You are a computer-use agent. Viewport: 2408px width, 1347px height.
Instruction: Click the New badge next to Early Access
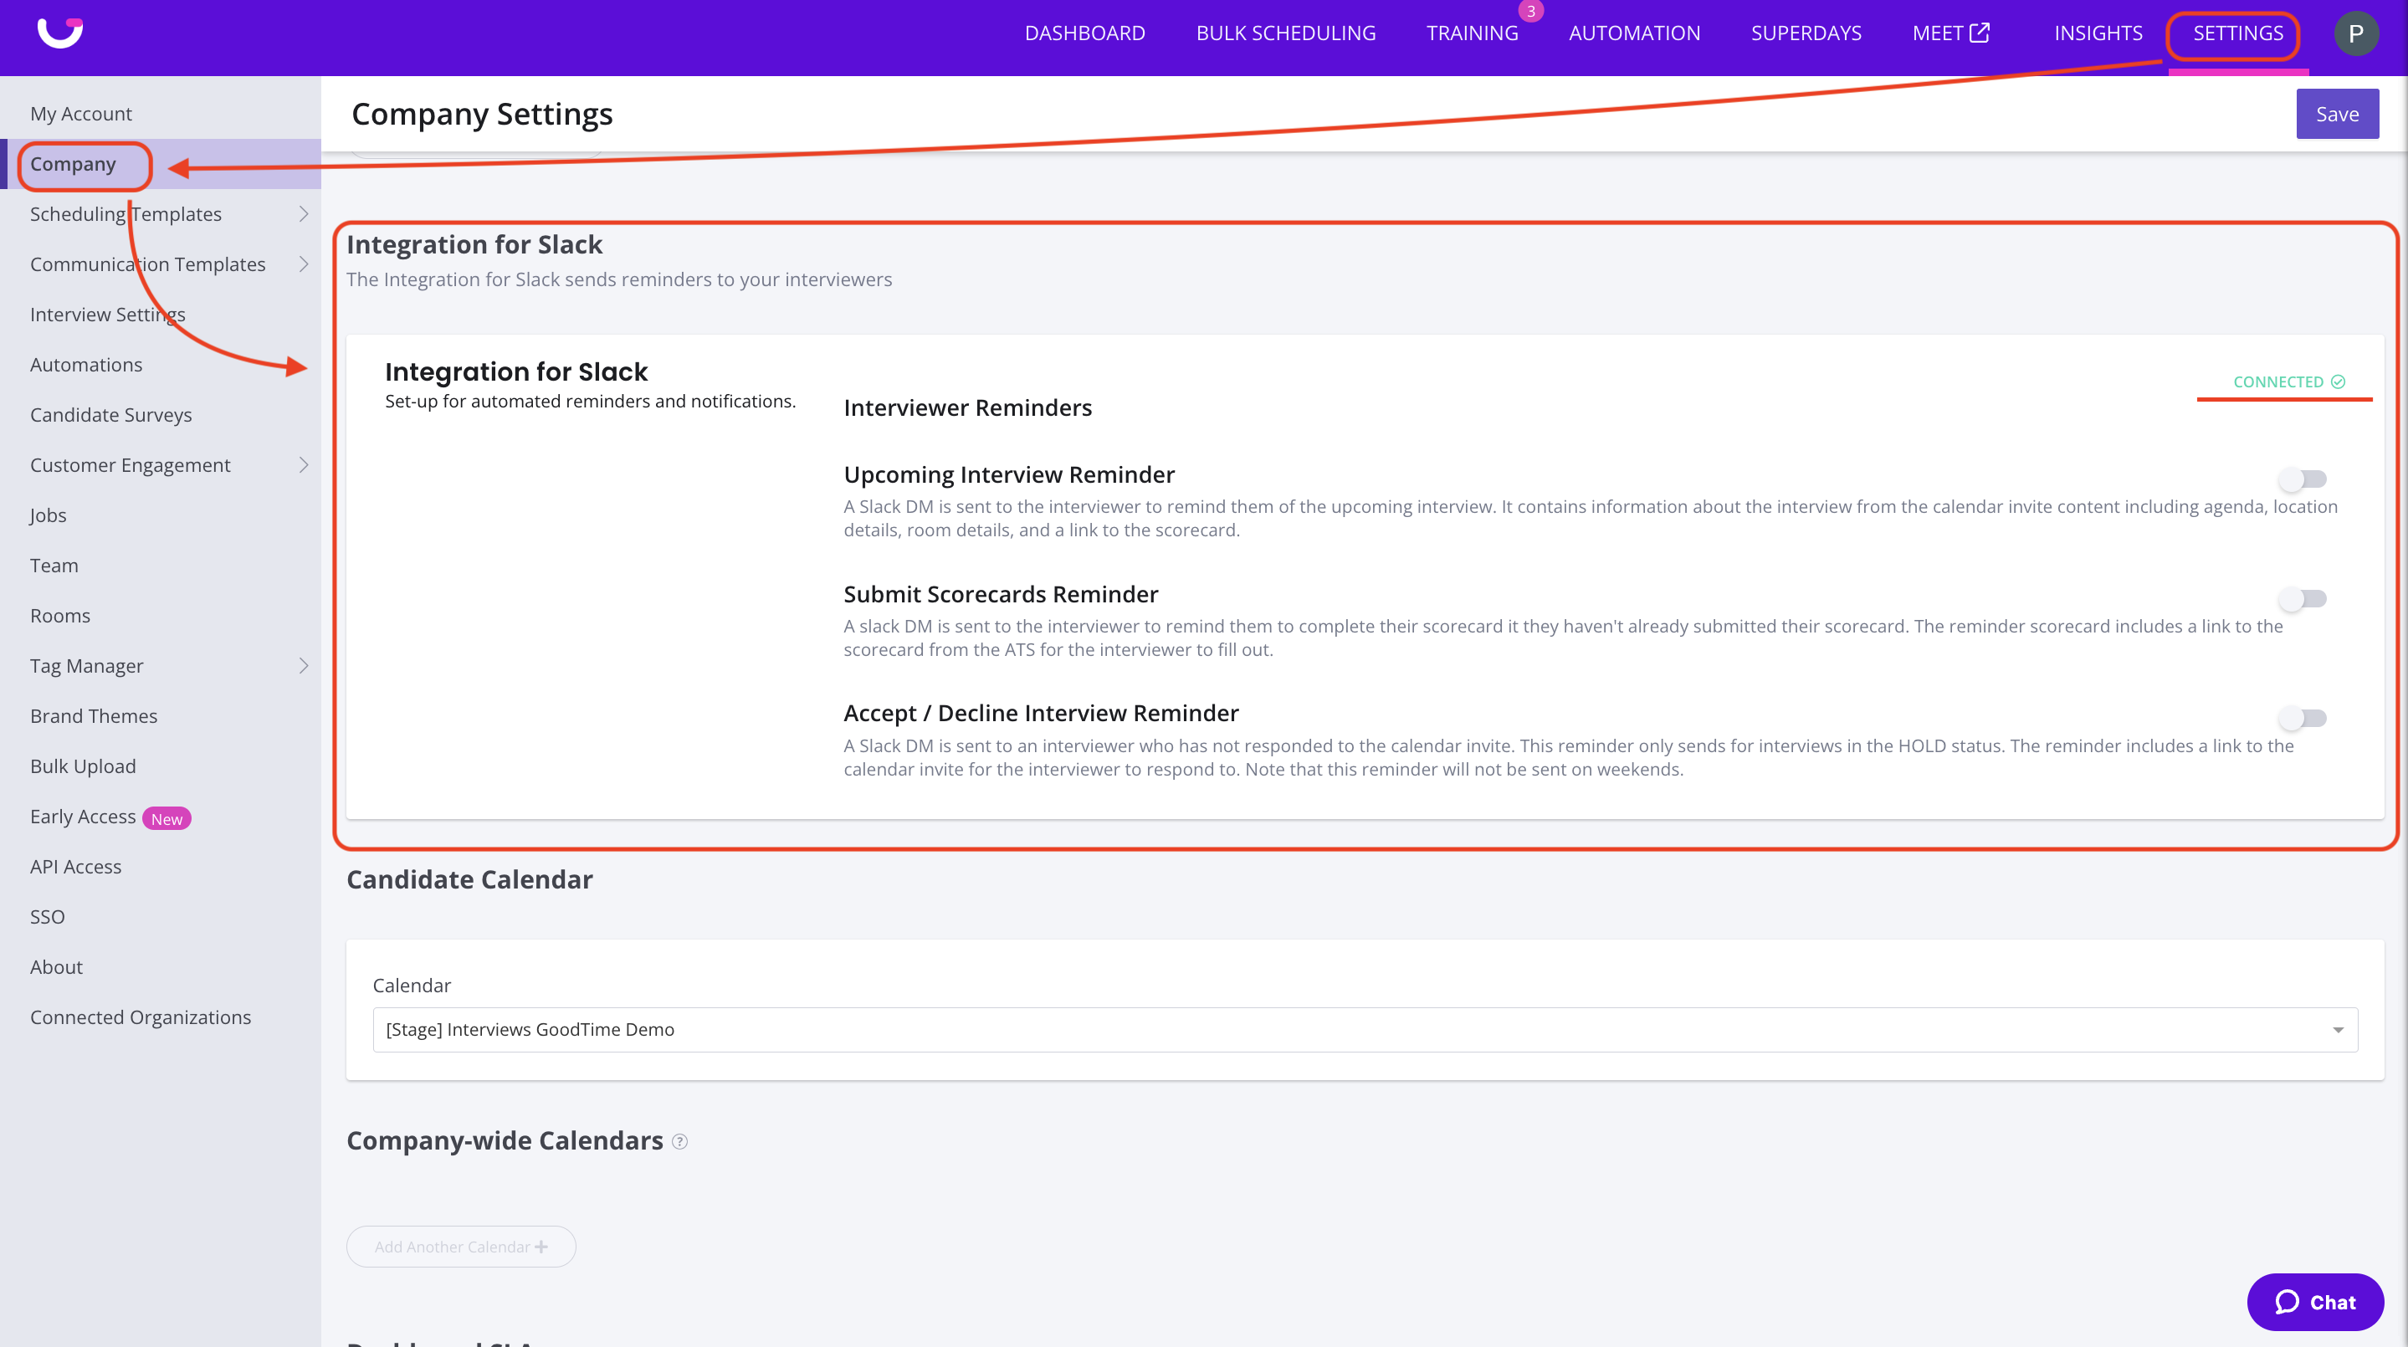click(x=167, y=818)
